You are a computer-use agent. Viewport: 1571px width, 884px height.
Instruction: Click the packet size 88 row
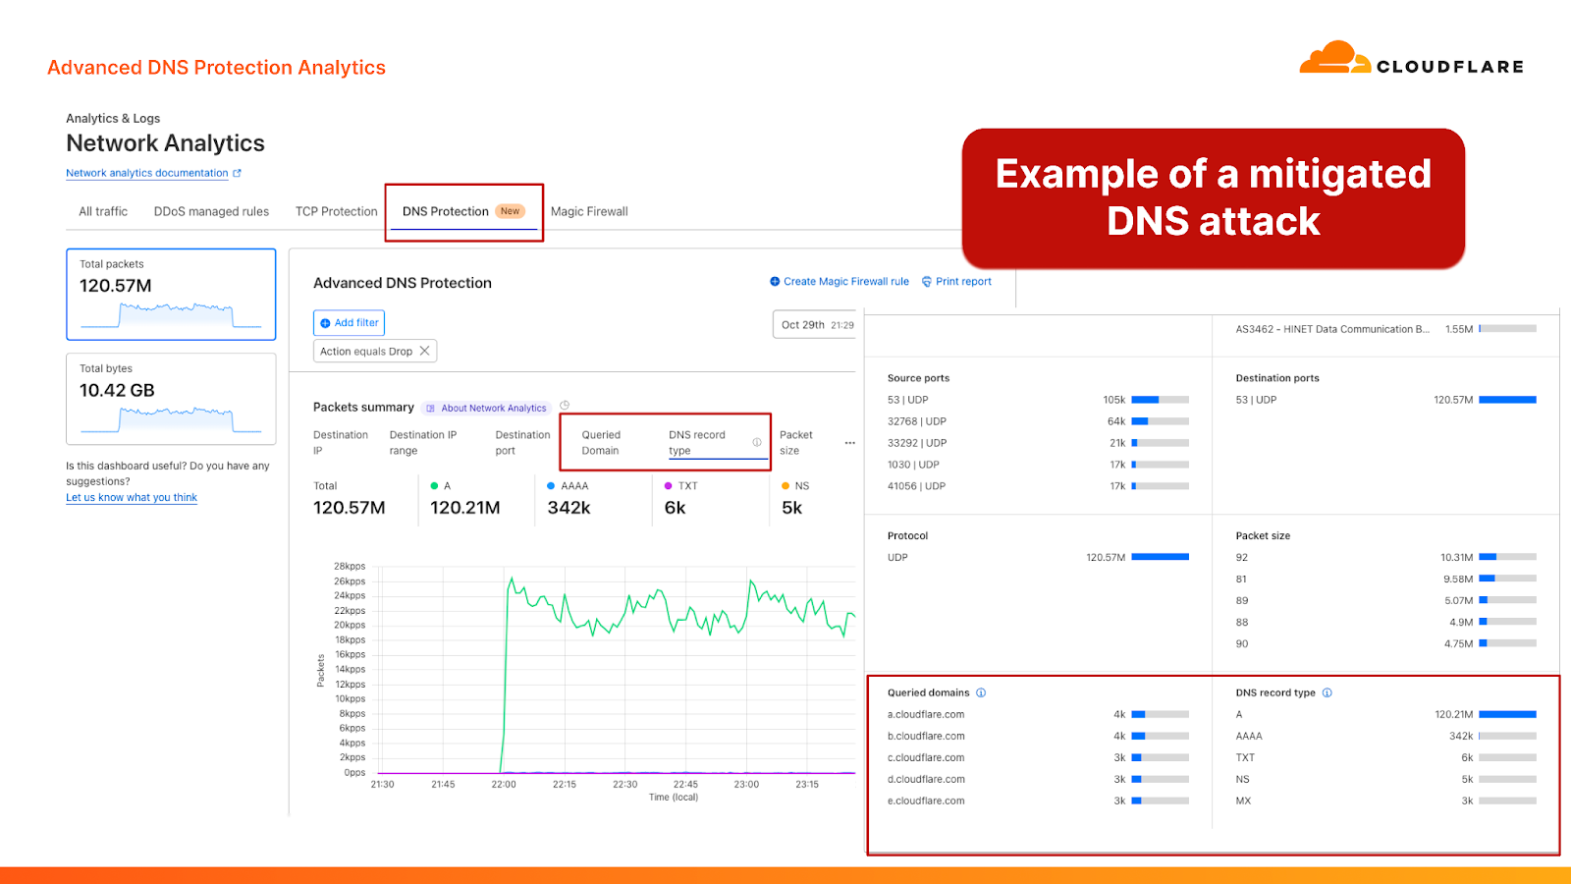click(x=1385, y=623)
